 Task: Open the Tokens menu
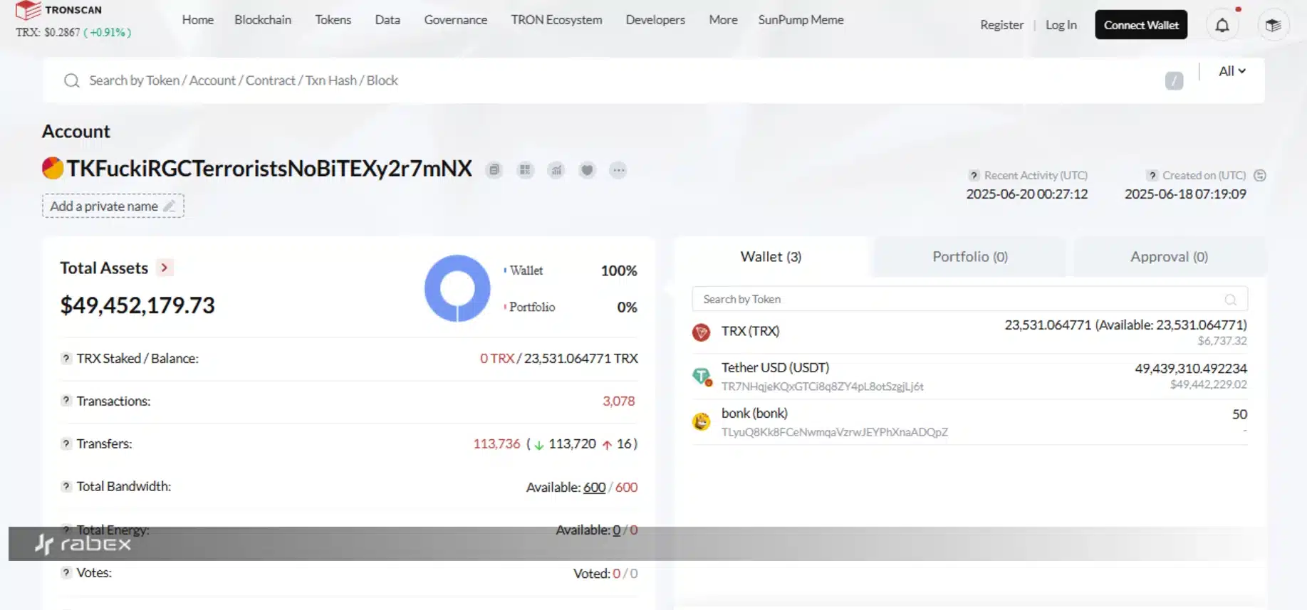[x=333, y=20]
